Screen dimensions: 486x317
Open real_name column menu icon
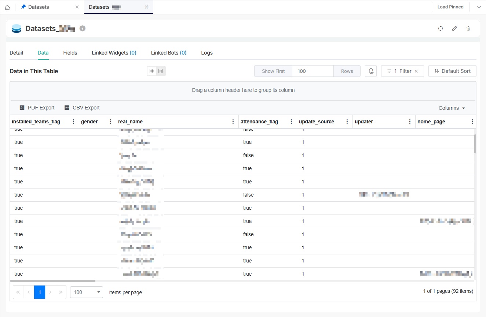coord(233,122)
